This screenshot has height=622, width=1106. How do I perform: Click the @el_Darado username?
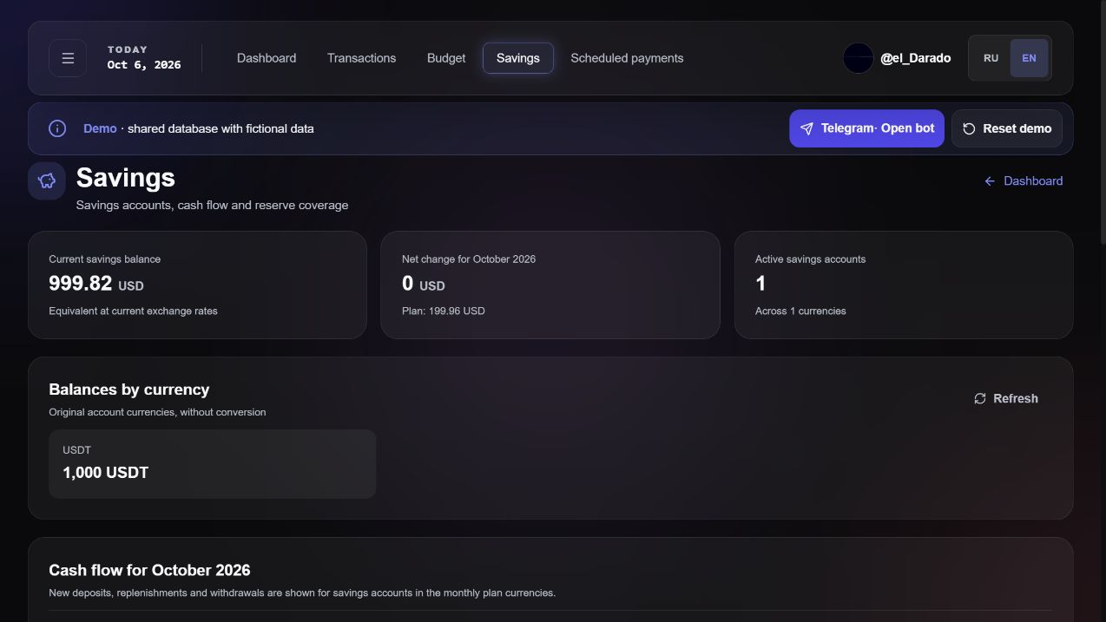point(915,58)
